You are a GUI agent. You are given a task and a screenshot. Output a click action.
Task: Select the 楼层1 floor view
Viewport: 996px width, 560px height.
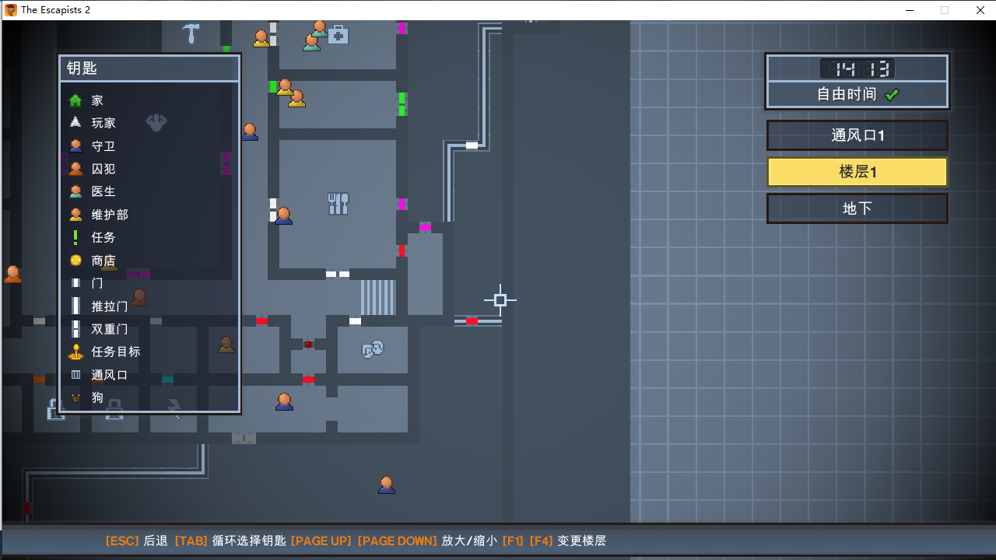coord(857,172)
